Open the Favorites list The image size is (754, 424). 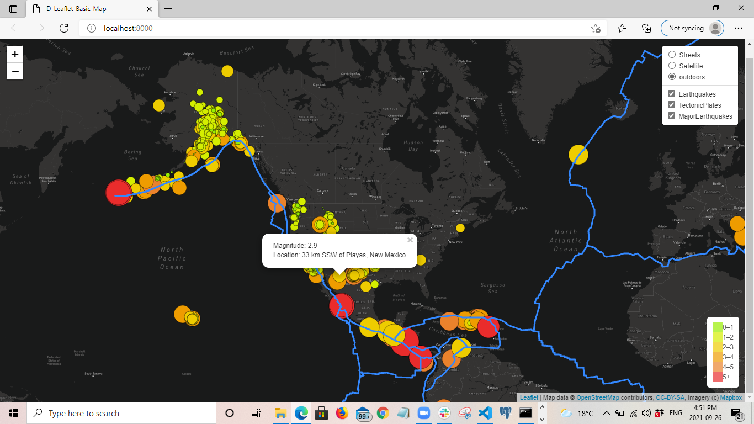[x=622, y=28]
